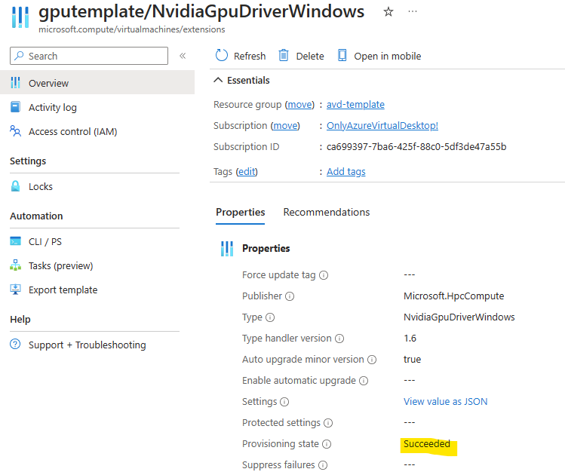Favorite the resource with the star icon
Image resolution: width=565 pixels, height=475 pixels.
pyautogui.click(x=388, y=12)
